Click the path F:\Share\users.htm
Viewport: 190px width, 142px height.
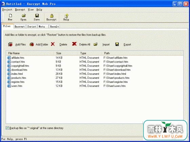point(115,86)
